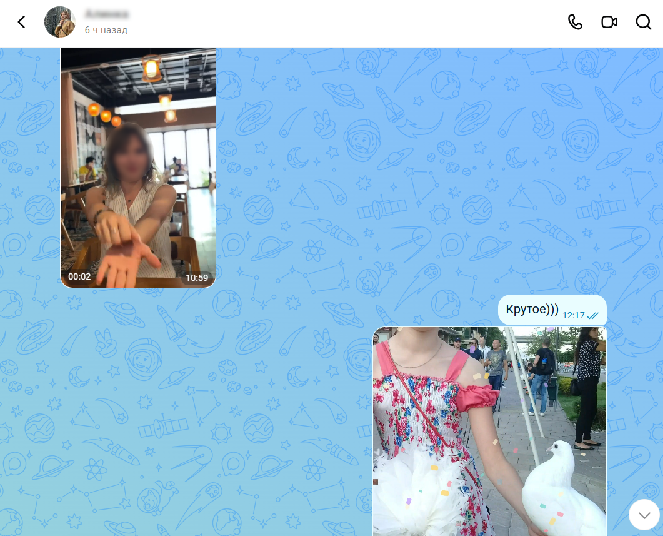This screenshot has height=536, width=663.
Task: Click the 00:02 video duration label
Action: pyautogui.click(x=79, y=276)
